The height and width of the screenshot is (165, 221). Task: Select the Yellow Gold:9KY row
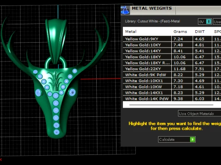[172, 39]
